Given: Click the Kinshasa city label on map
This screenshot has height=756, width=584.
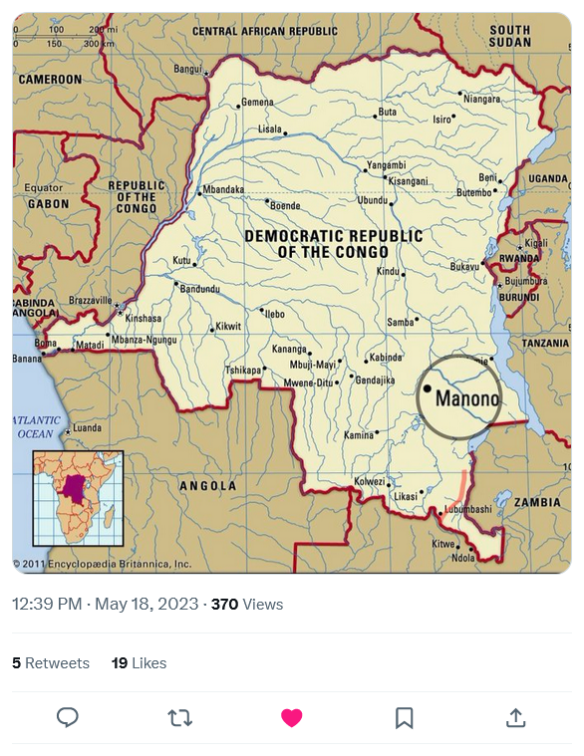Looking at the screenshot, I should click(x=144, y=318).
